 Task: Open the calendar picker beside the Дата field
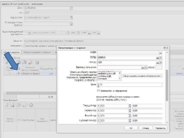coord(72,8)
